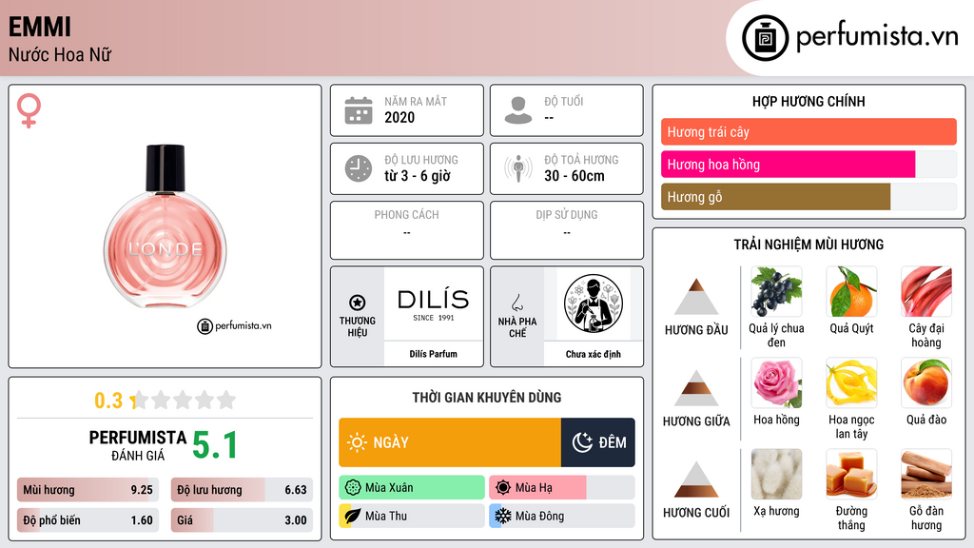974x548 pixels.
Task: Click the Perfumista score 5.1
Action: (x=215, y=445)
